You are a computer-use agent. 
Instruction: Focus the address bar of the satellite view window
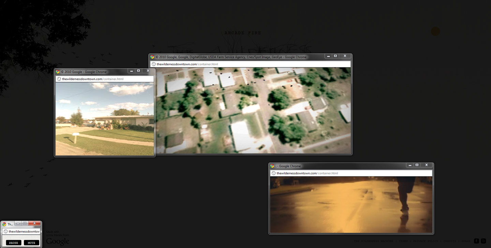coord(251,64)
